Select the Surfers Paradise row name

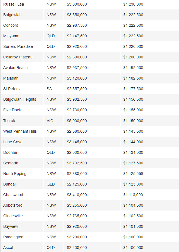coord(18,46)
